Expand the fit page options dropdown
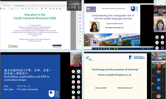166x99 pixels. pyautogui.click(x=42, y=9)
